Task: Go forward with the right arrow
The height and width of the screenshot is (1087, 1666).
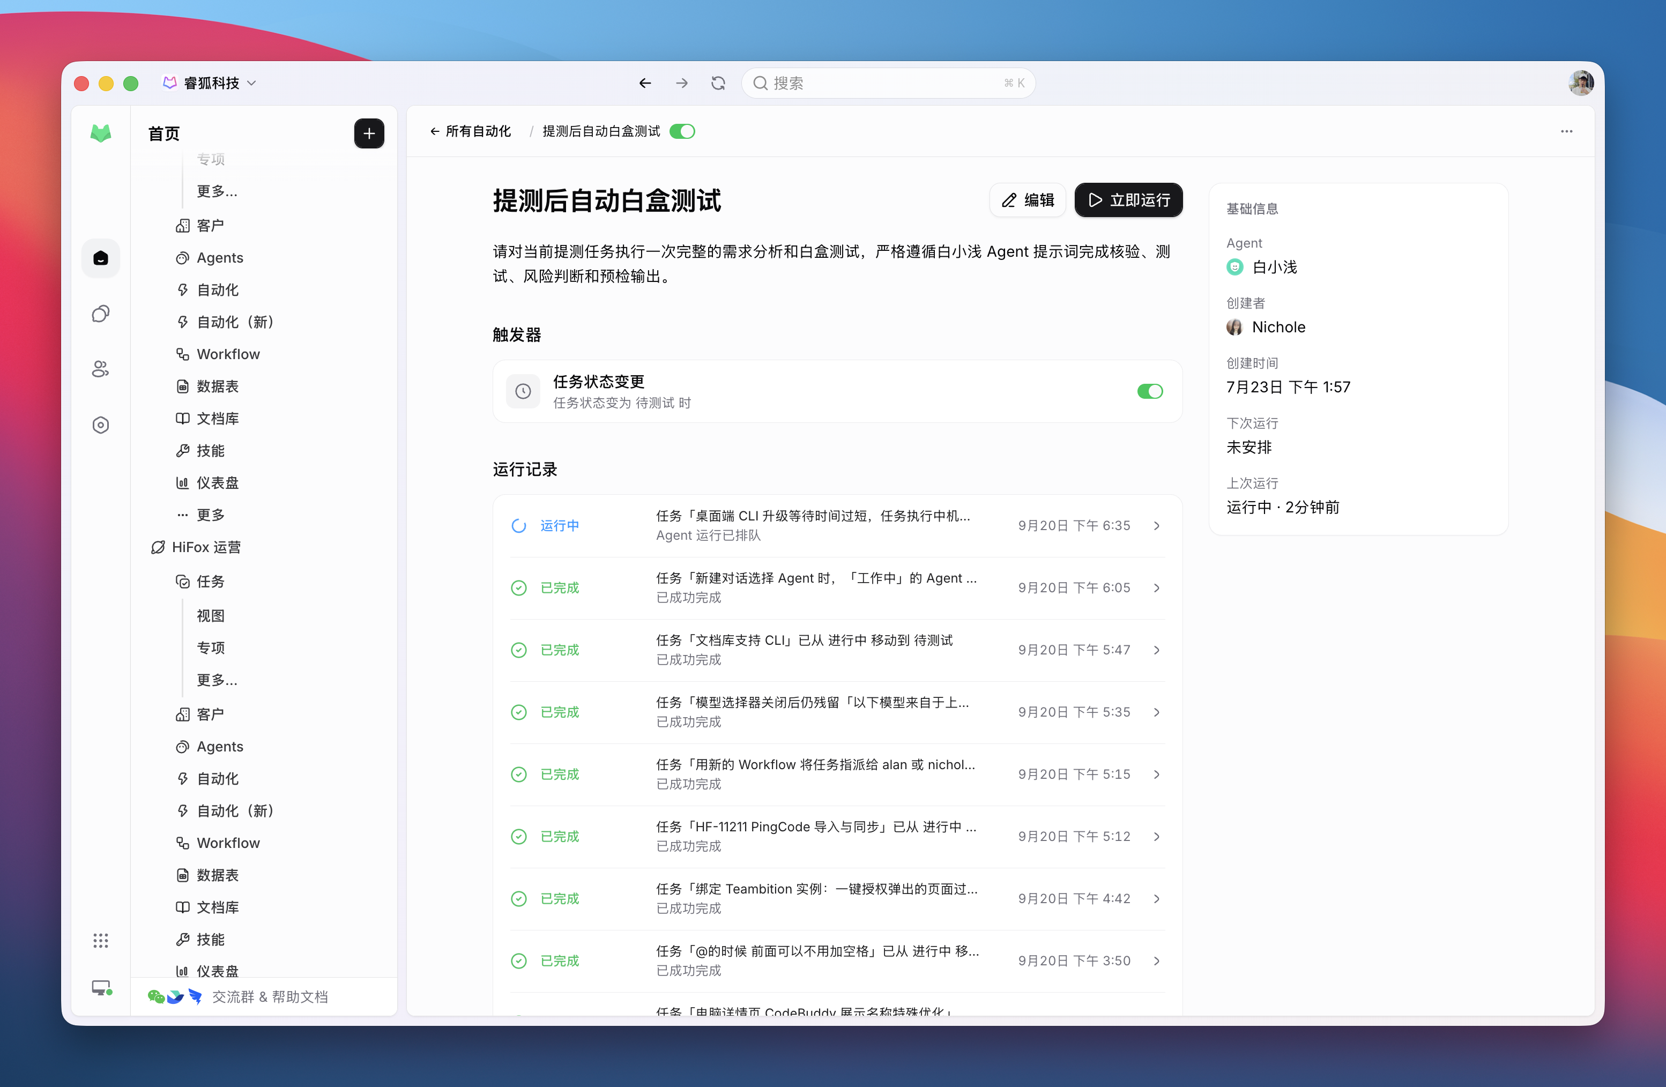Action: [x=682, y=83]
